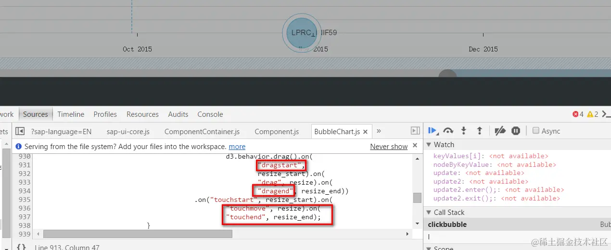Show navigator panel toggle icon

coord(20,131)
